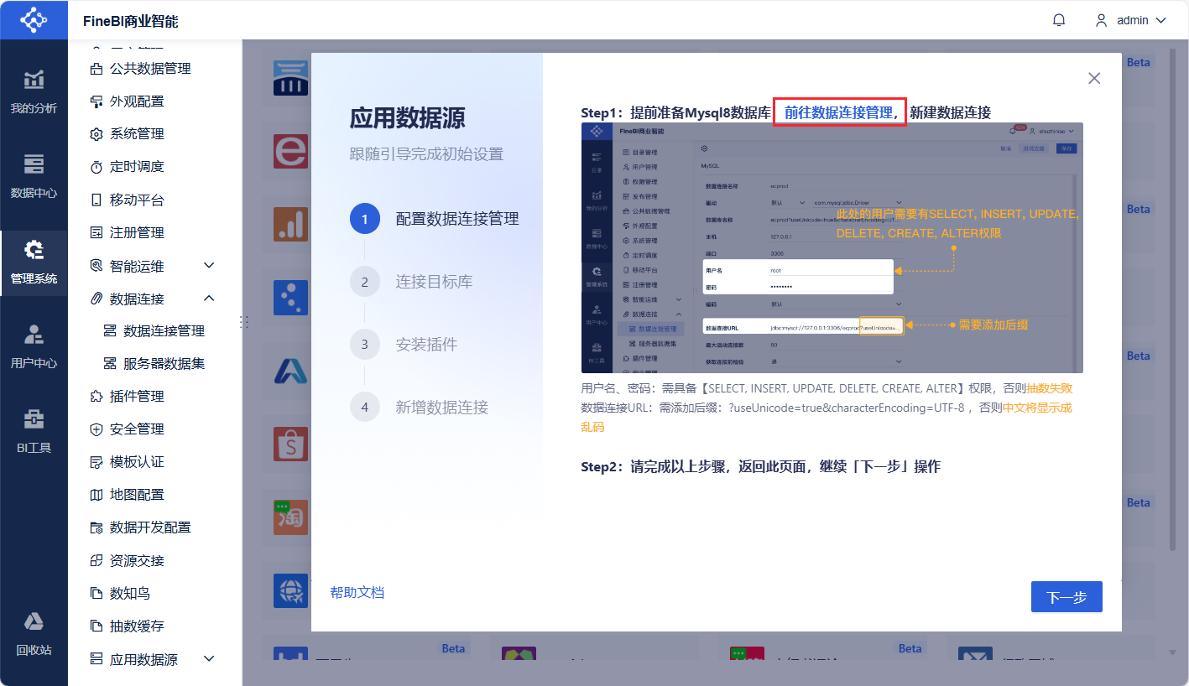Click the 智能运维 menu icon
The image size is (1189, 686).
pos(96,266)
